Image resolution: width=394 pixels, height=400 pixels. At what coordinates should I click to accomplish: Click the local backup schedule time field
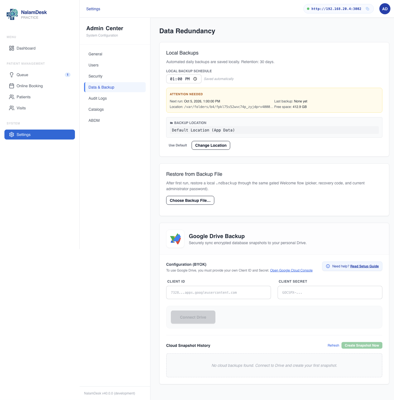(x=184, y=79)
